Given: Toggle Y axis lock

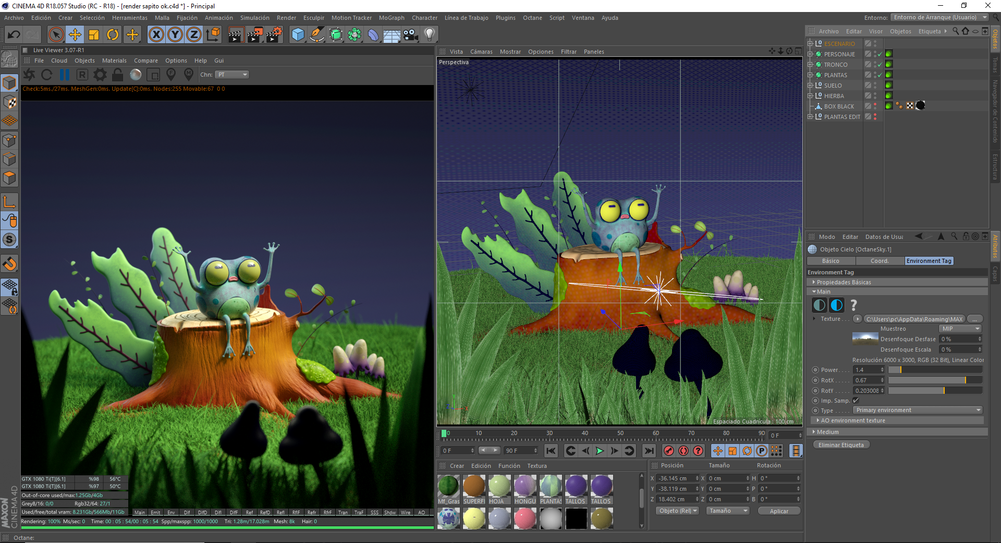Looking at the screenshot, I should pyautogui.click(x=175, y=35).
